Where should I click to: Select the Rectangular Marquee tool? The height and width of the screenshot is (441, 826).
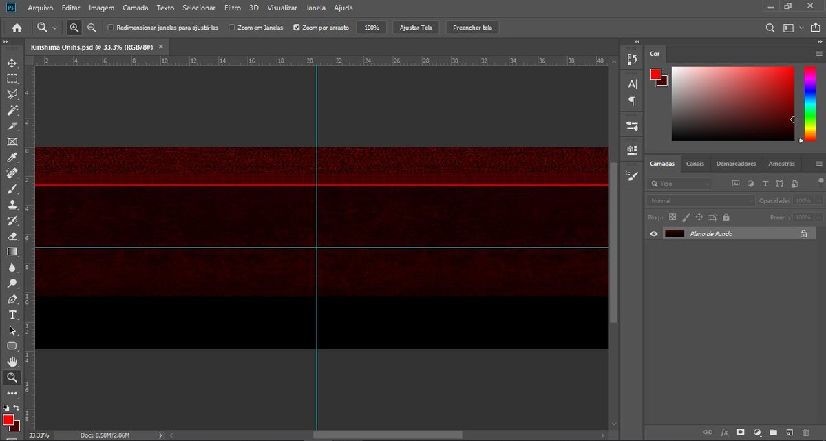(x=12, y=79)
